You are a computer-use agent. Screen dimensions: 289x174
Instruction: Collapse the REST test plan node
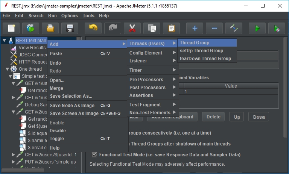coord(4,41)
